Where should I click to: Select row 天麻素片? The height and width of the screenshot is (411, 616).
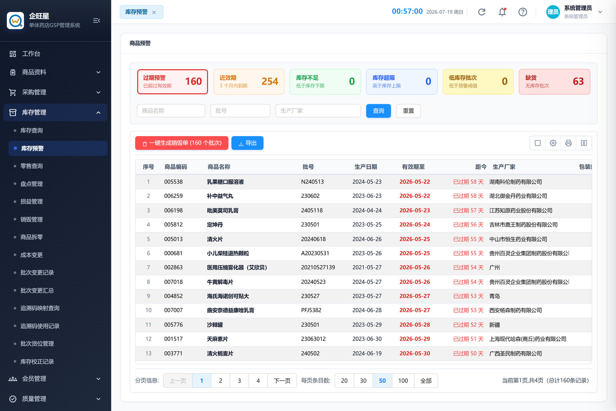click(363, 339)
